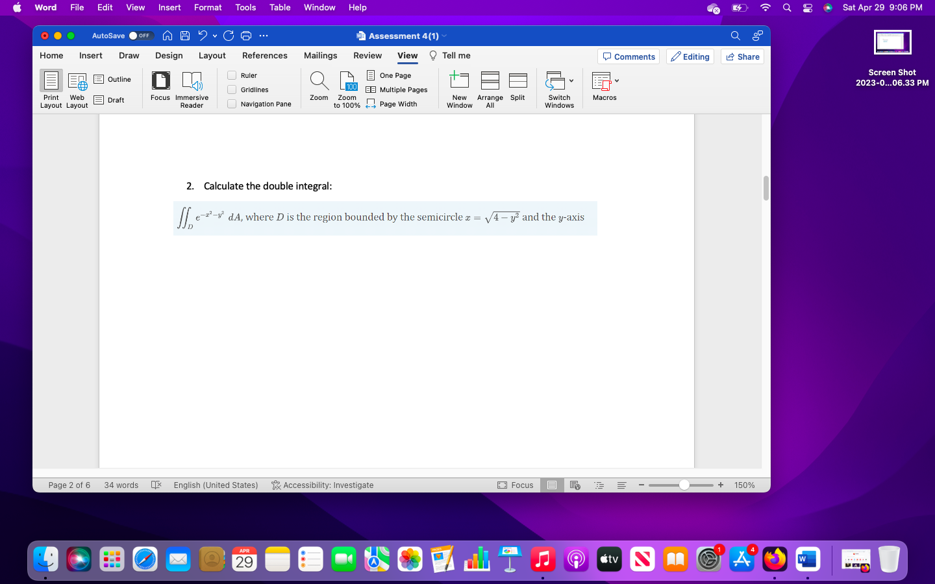
Task: Open the Macros dropdown menu
Action: (617, 80)
